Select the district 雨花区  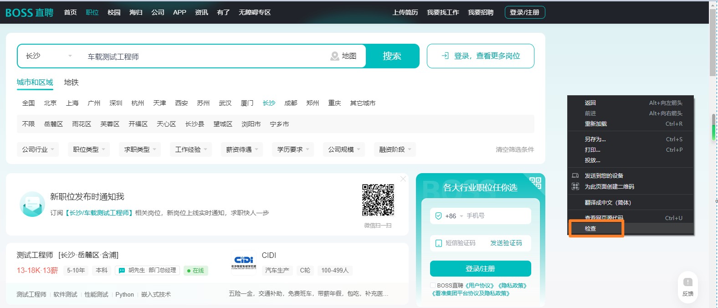(82, 124)
